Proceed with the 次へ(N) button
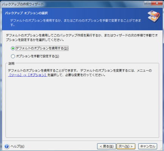 point(126,146)
